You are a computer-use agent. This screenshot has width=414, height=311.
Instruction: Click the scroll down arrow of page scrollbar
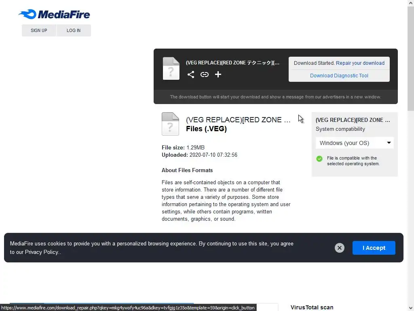[411, 308]
